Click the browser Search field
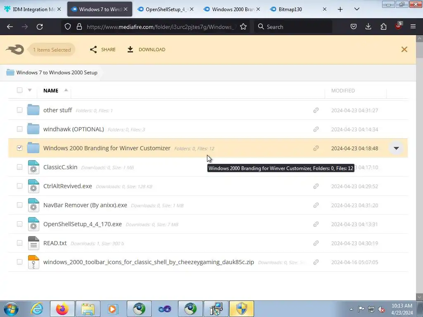 [293, 27]
